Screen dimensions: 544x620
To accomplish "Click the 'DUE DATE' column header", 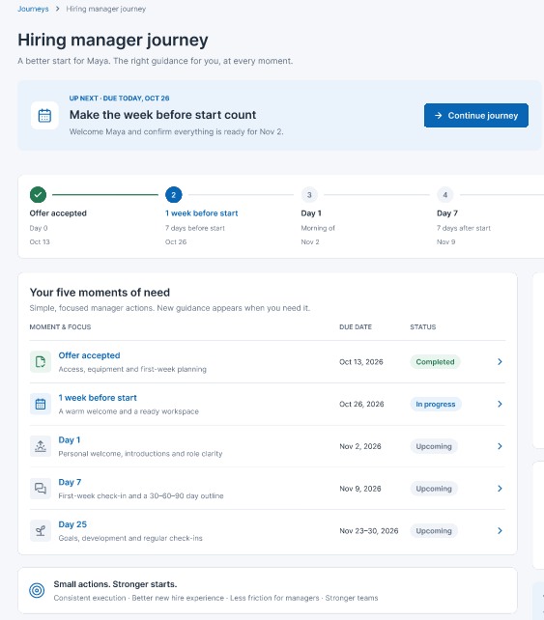I will click(356, 327).
